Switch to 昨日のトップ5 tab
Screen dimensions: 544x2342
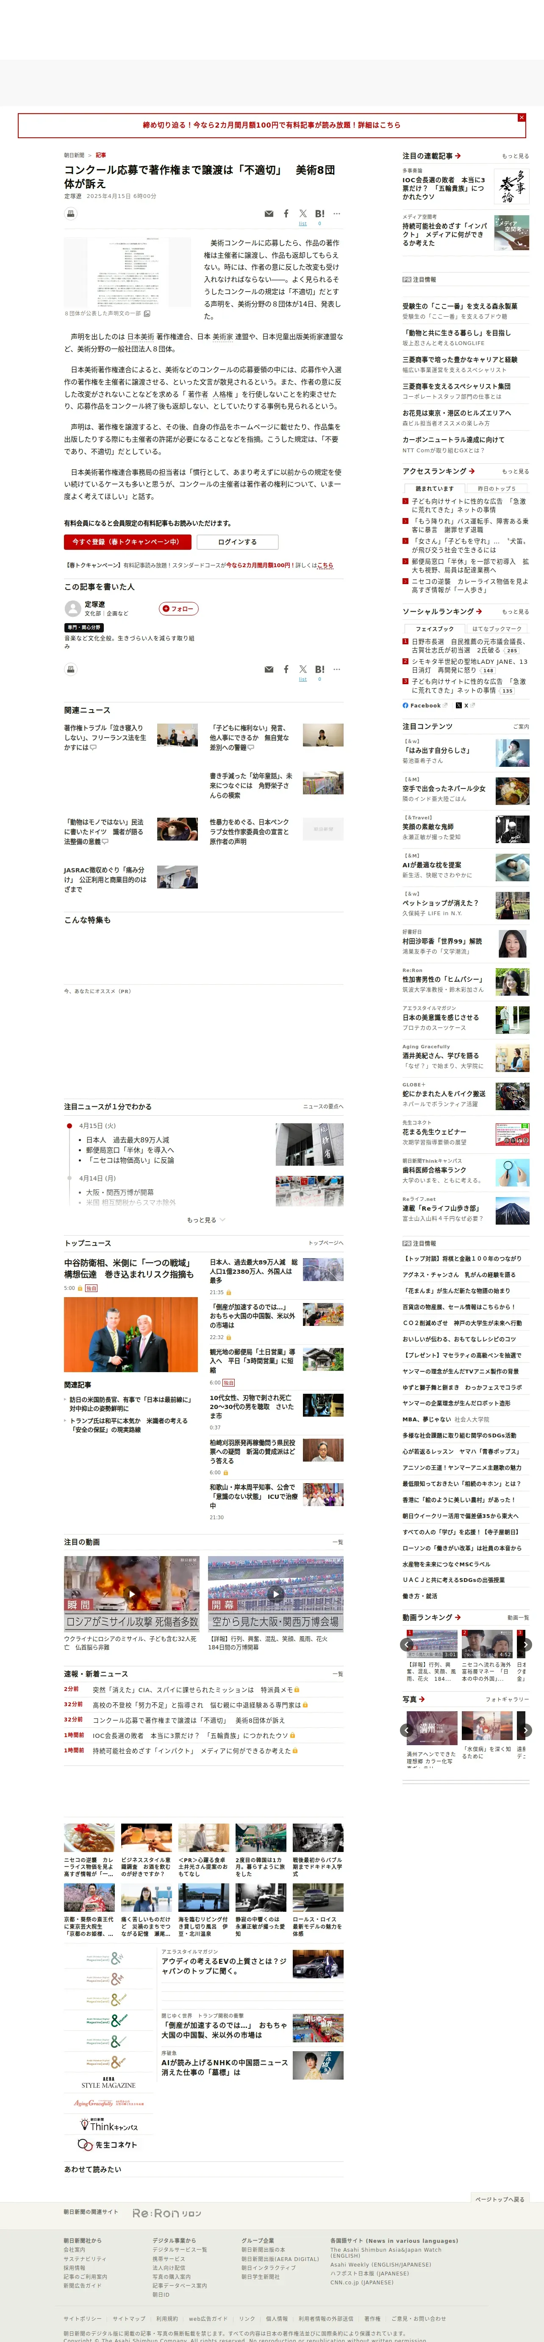497,488
